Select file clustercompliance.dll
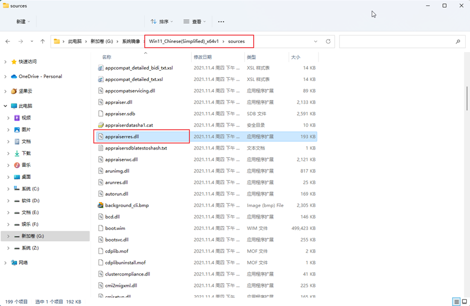This screenshot has width=470, height=306. click(128, 274)
